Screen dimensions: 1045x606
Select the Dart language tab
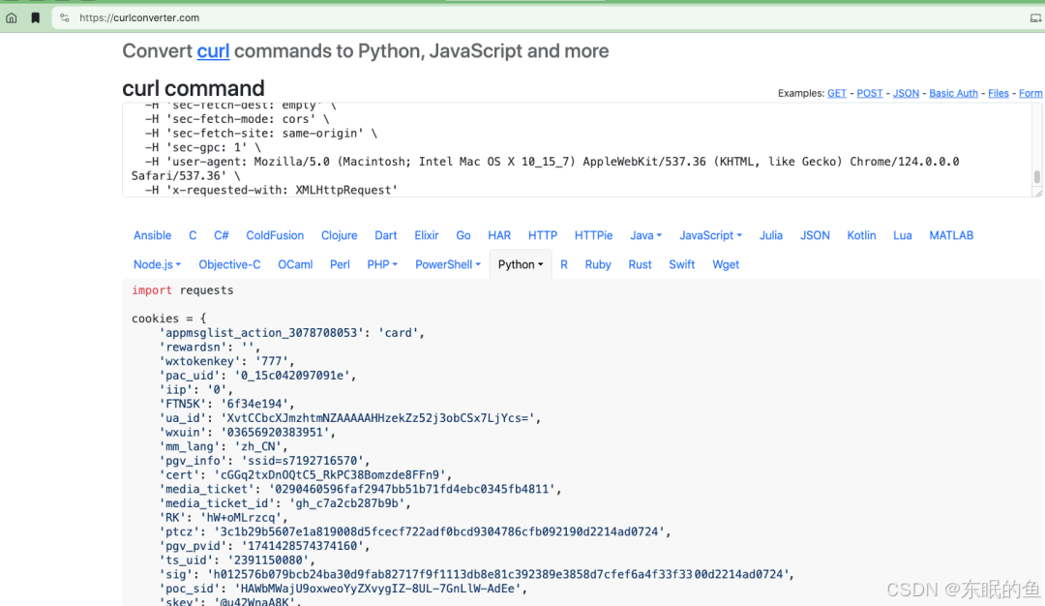(x=386, y=235)
